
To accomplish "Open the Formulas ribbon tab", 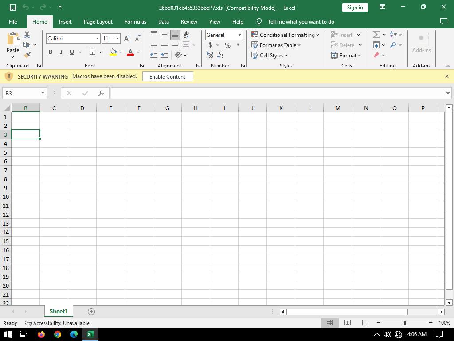I will click(135, 22).
